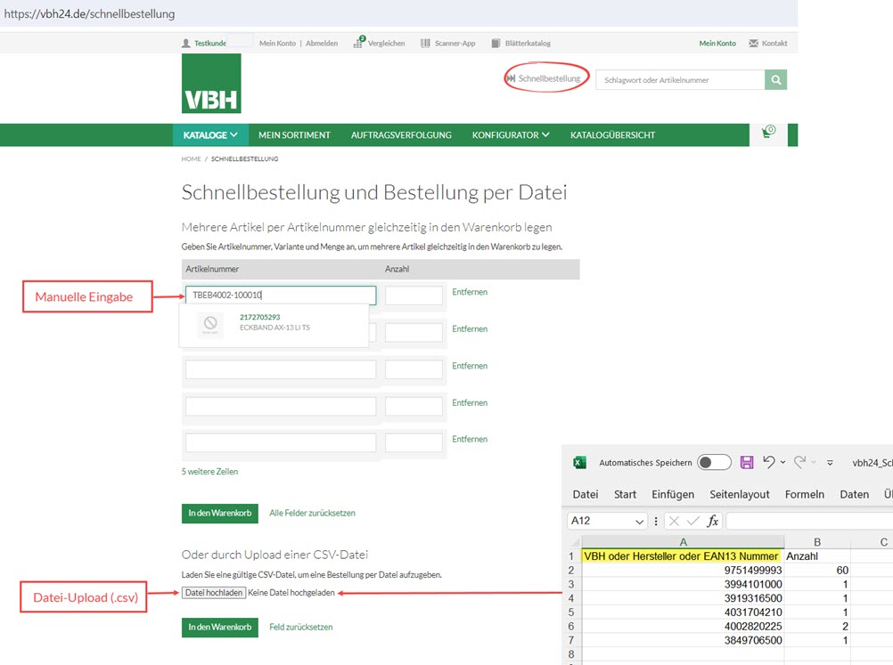Select cell with 4002820225

click(683, 627)
